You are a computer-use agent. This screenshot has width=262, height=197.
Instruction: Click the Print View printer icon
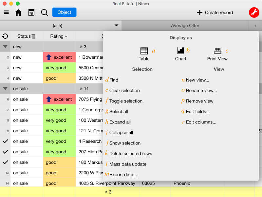(x=217, y=51)
